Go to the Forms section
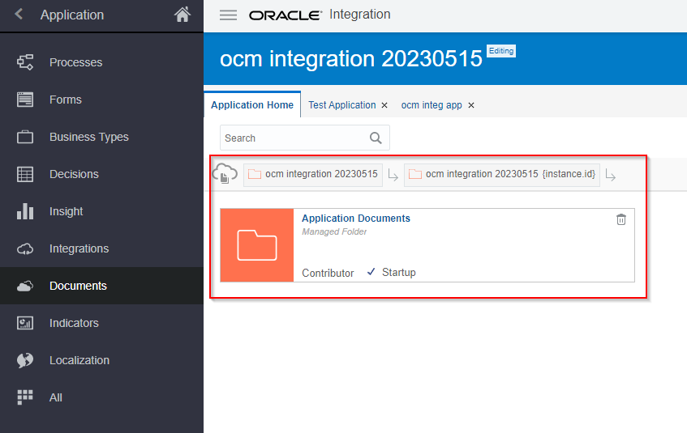The image size is (687, 433). 65,100
